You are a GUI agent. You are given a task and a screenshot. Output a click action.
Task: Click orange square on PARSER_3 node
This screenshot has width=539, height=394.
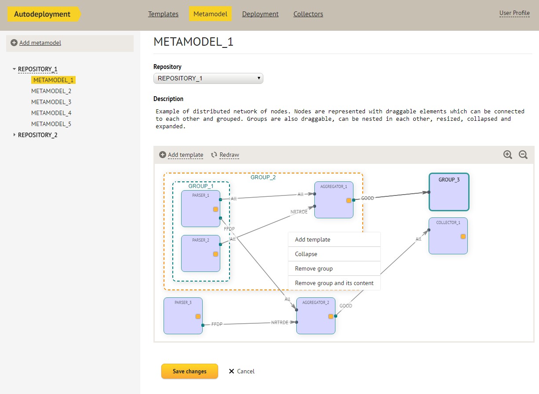[x=198, y=316]
